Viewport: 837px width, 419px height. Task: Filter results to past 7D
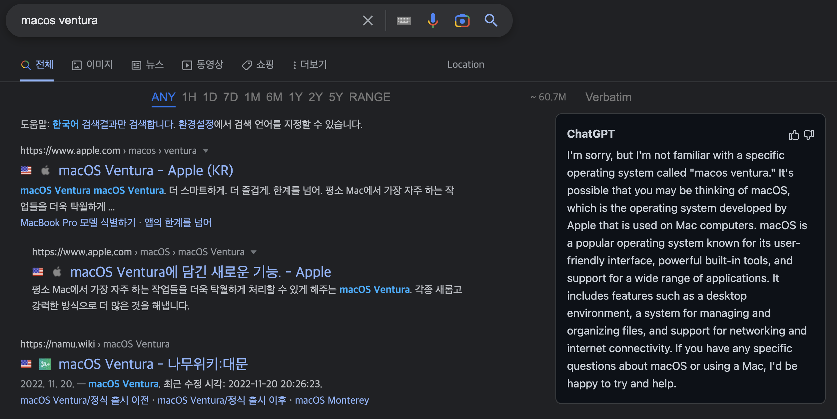[x=231, y=97]
